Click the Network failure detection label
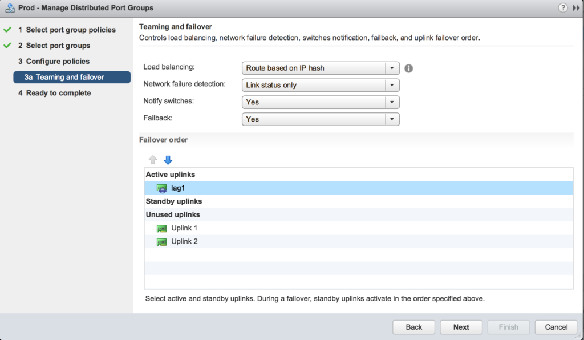 [184, 84]
